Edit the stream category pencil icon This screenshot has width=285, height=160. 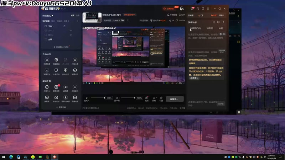point(128,21)
